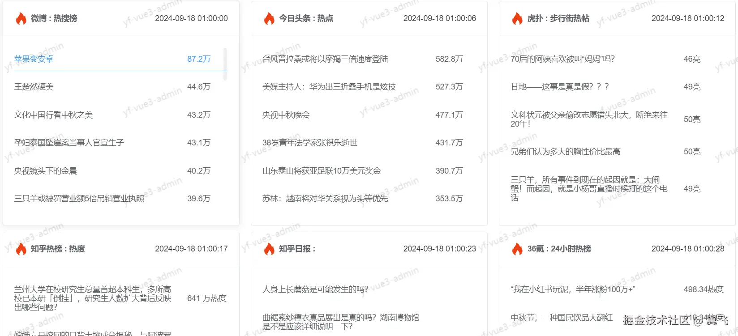Open 38岁青年法学家张祺乐逝世 headline
Screen dimensions: 738x336
click(310, 143)
